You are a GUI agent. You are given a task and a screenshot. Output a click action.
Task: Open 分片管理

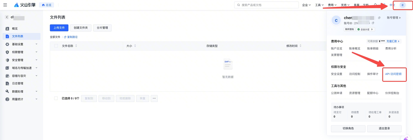102,28
